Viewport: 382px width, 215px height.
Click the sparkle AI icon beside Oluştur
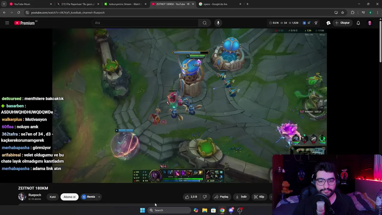tap(328, 23)
